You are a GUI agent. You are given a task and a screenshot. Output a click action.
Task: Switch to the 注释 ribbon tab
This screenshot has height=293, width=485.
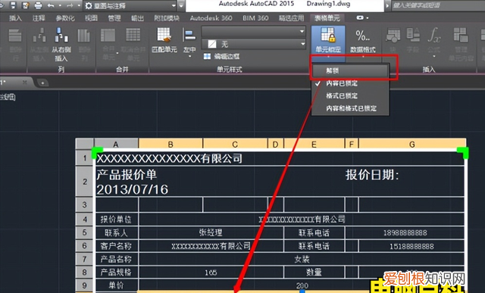click(39, 18)
